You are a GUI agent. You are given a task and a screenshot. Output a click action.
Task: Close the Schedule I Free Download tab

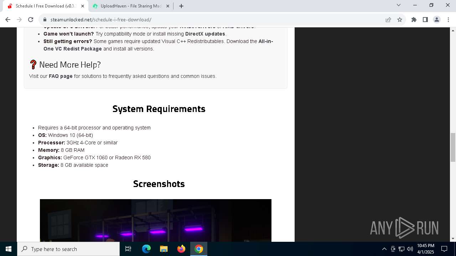(x=83, y=6)
